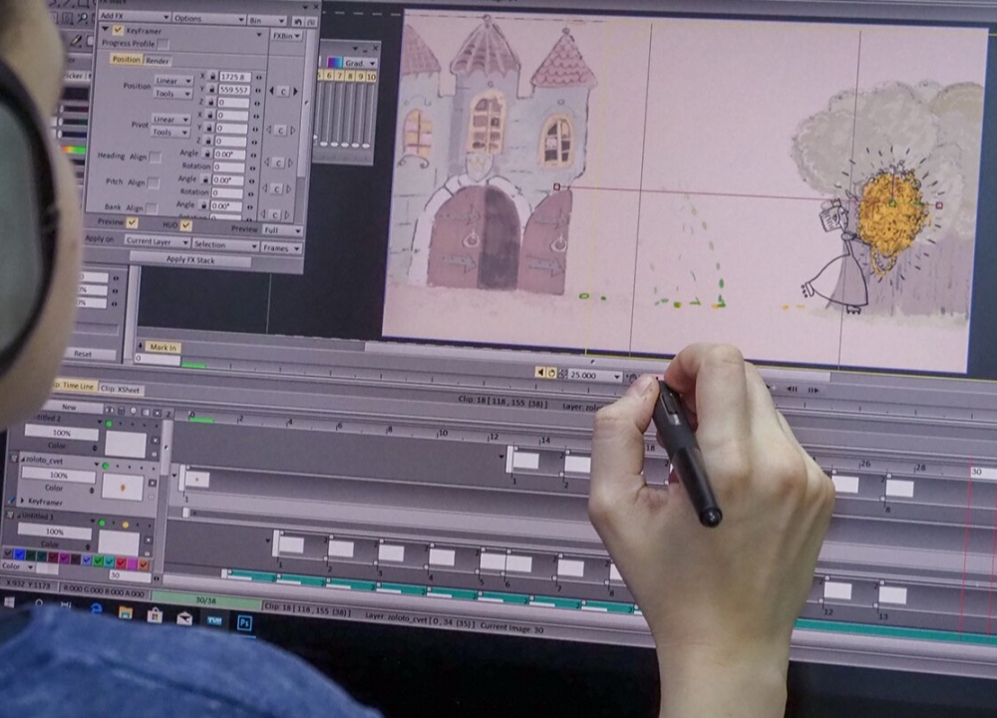Tick the Heading Align checkbox
The width and height of the screenshot is (997, 718).
(x=156, y=158)
